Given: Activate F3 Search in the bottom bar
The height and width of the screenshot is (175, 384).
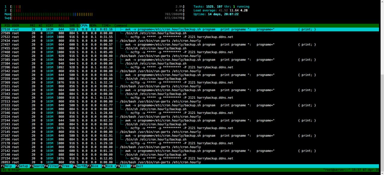Looking at the screenshot, I should tap(37, 166).
